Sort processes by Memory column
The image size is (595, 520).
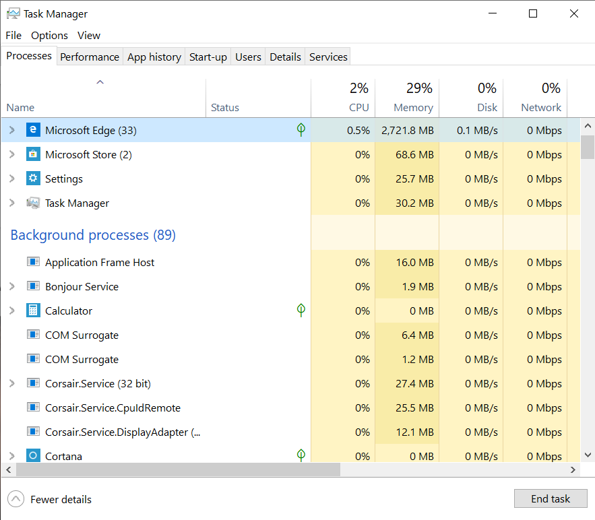click(x=407, y=98)
